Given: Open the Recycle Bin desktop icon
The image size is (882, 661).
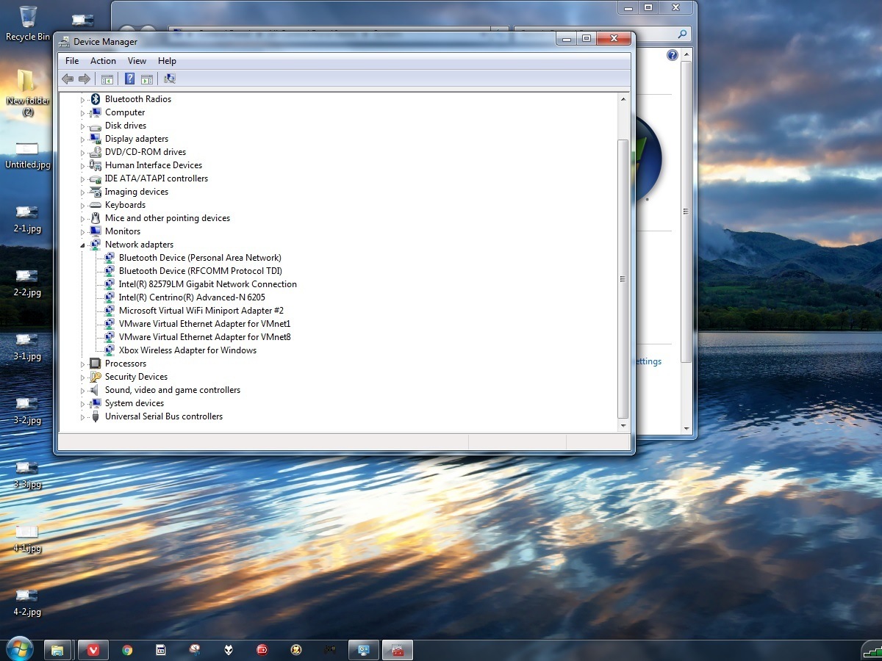Looking at the screenshot, I should 28,23.
